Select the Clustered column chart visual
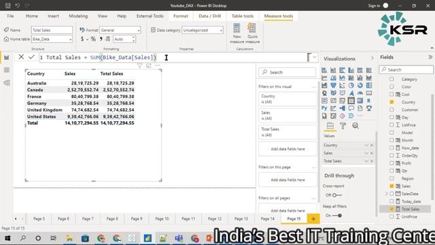 click(351, 70)
